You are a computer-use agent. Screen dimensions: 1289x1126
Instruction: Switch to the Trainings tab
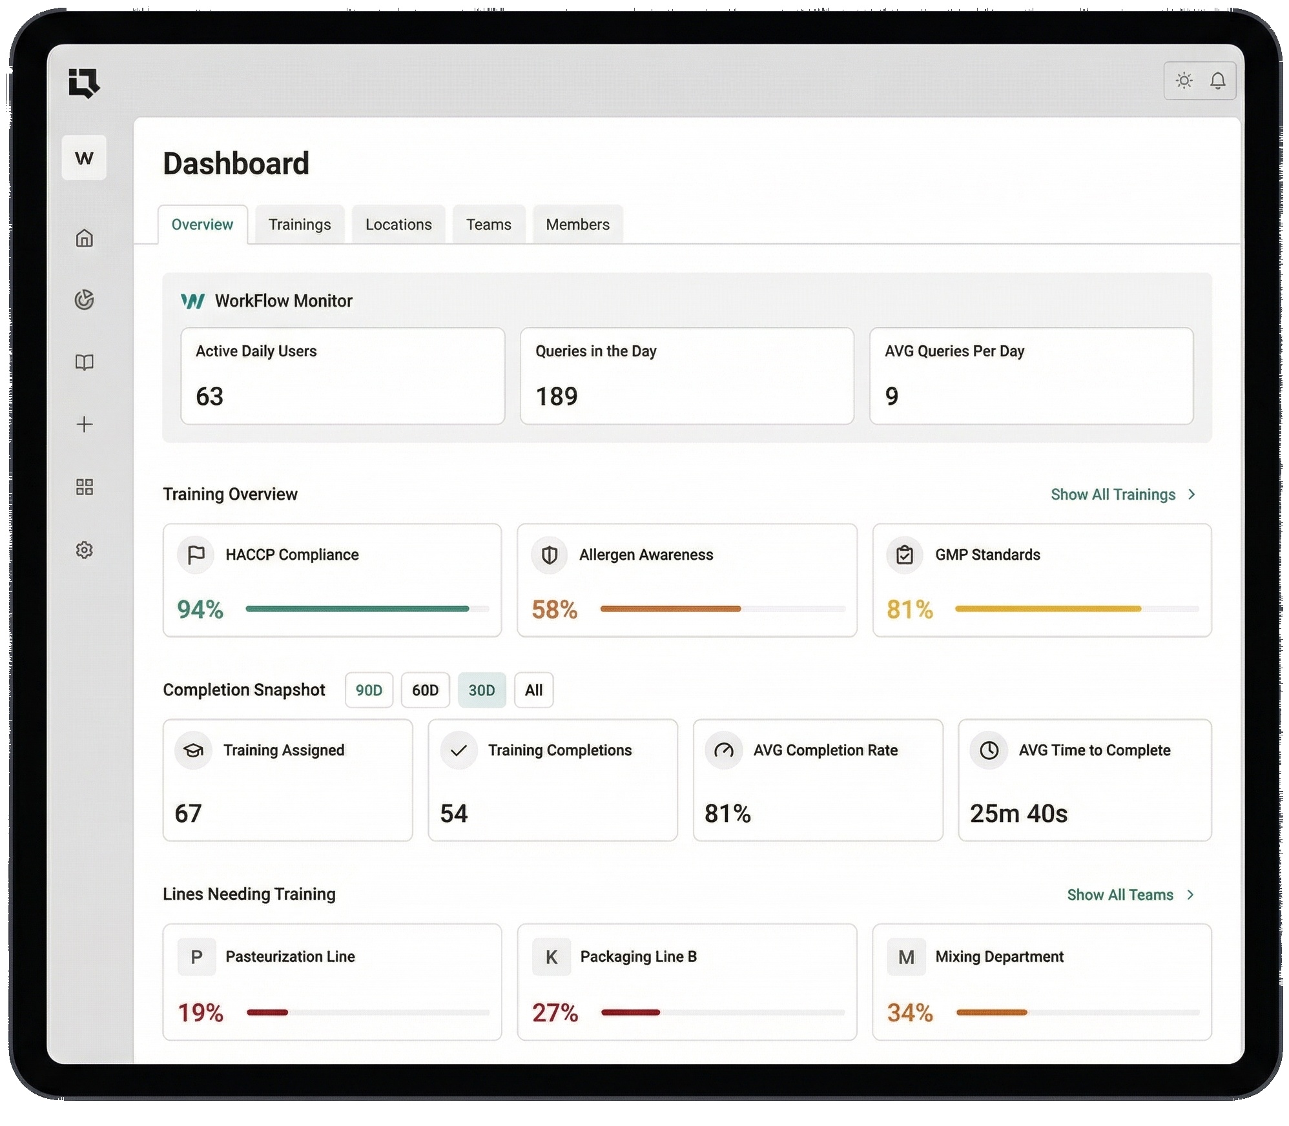tap(299, 224)
